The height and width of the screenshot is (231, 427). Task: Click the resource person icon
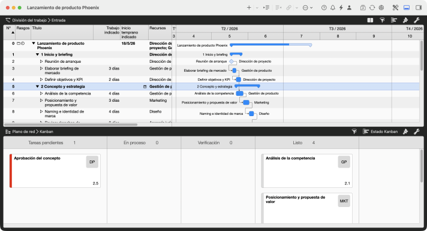(x=349, y=8)
